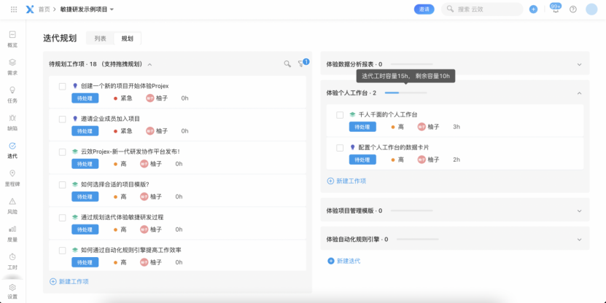Click the notification bell icon
This screenshot has height=303, width=606.
pyautogui.click(x=555, y=9)
